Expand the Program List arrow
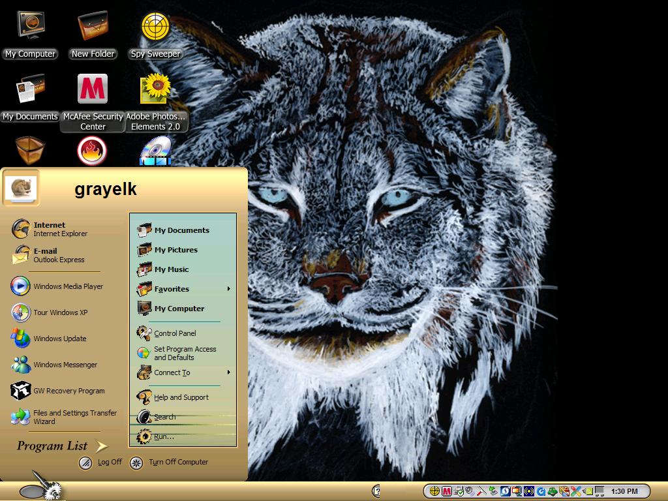 pyautogui.click(x=101, y=446)
